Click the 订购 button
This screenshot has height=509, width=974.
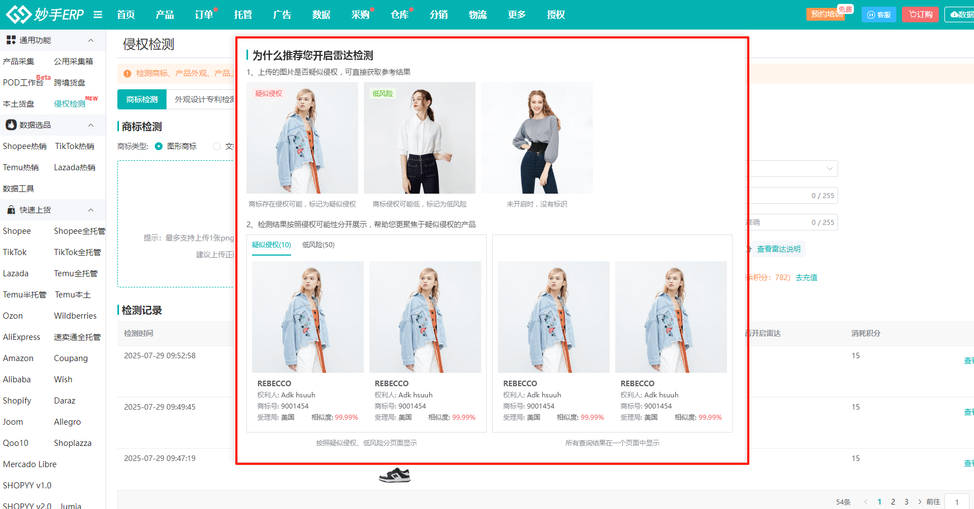click(x=920, y=15)
